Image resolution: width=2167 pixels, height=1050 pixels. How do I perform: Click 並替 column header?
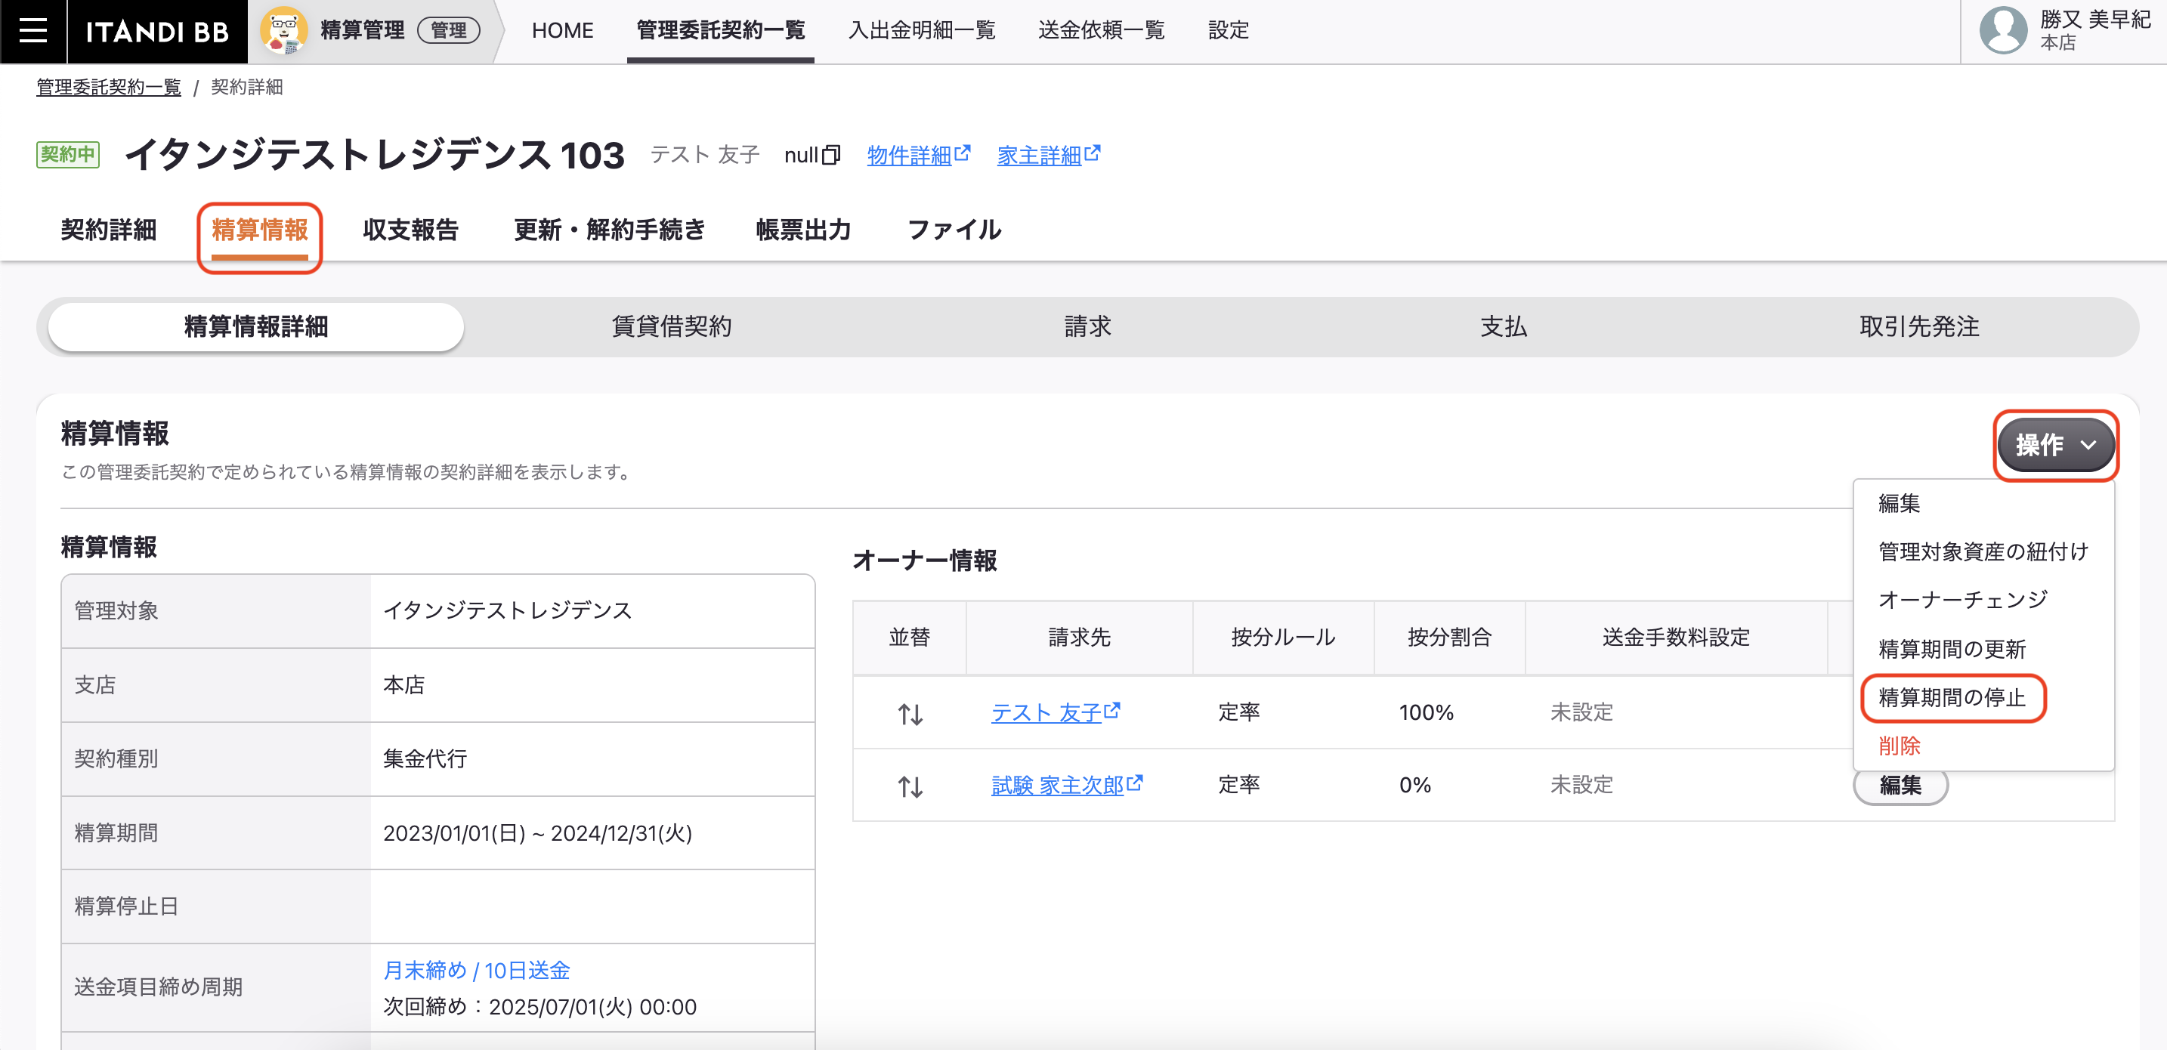click(910, 637)
